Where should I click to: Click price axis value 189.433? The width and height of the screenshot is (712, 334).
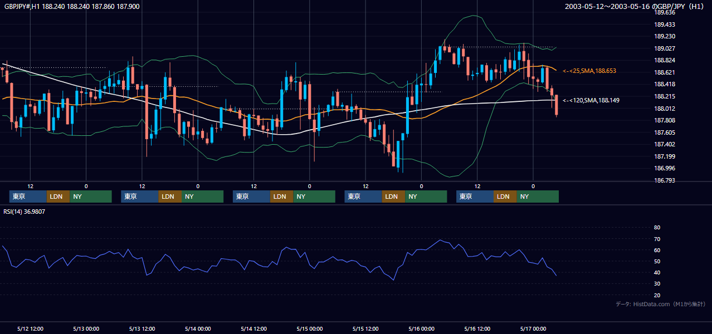pyautogui.click(x=665, y=24)
